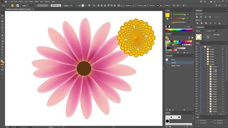Click Layer 1 target circle
Viewport: 228px width, 128px height.
click(x=223, y=47)
